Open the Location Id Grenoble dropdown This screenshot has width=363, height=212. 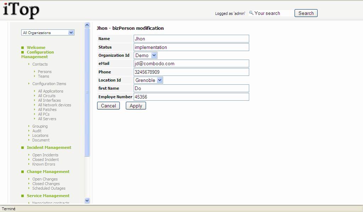[x=149, y=80]
